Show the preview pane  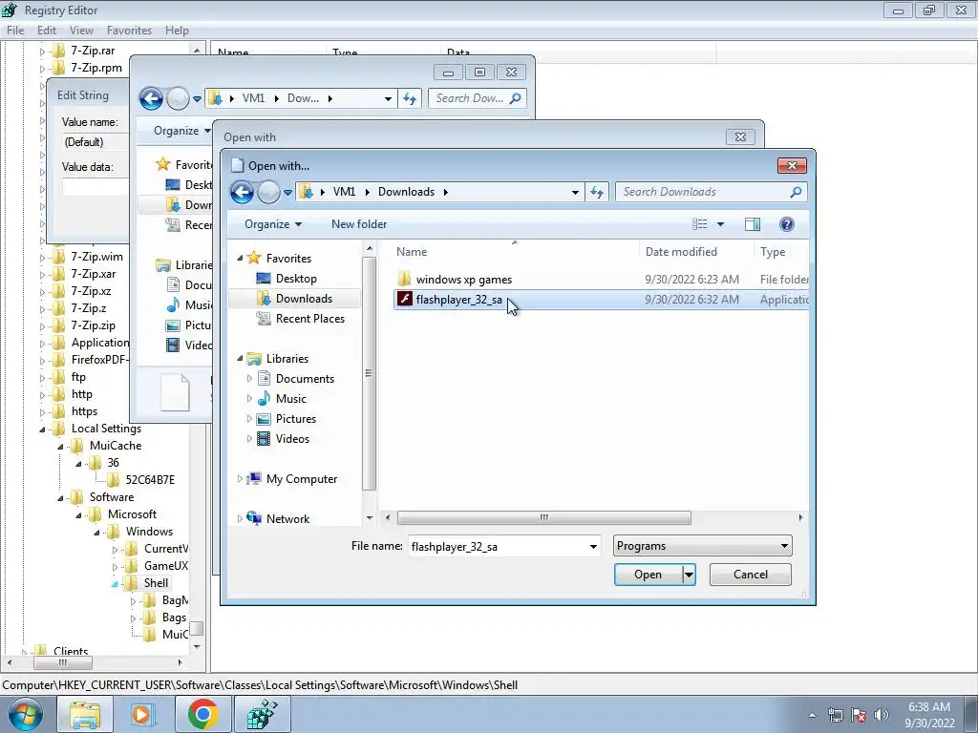pyautogui.click(x=753, y=224)
